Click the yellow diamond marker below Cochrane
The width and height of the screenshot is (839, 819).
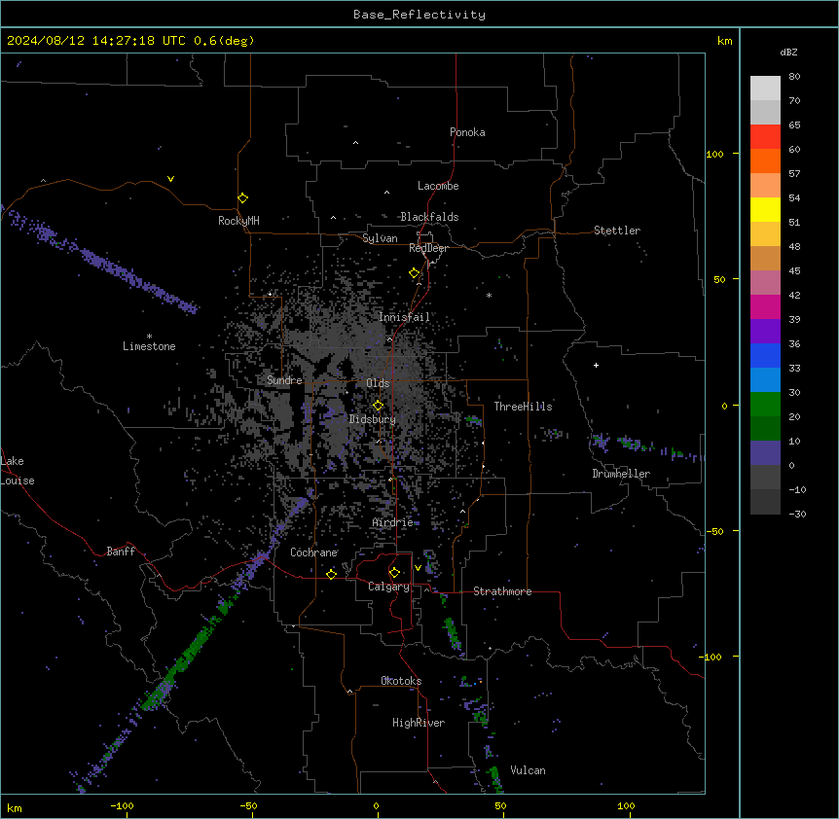pyautogui.click(x=331, y=574)
